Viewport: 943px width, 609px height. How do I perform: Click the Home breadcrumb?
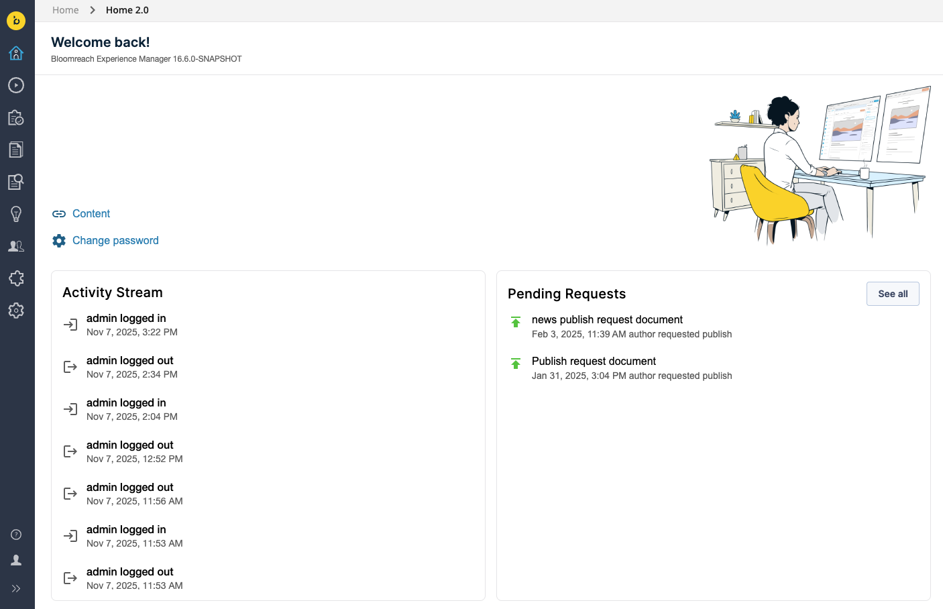click(66, 10)
